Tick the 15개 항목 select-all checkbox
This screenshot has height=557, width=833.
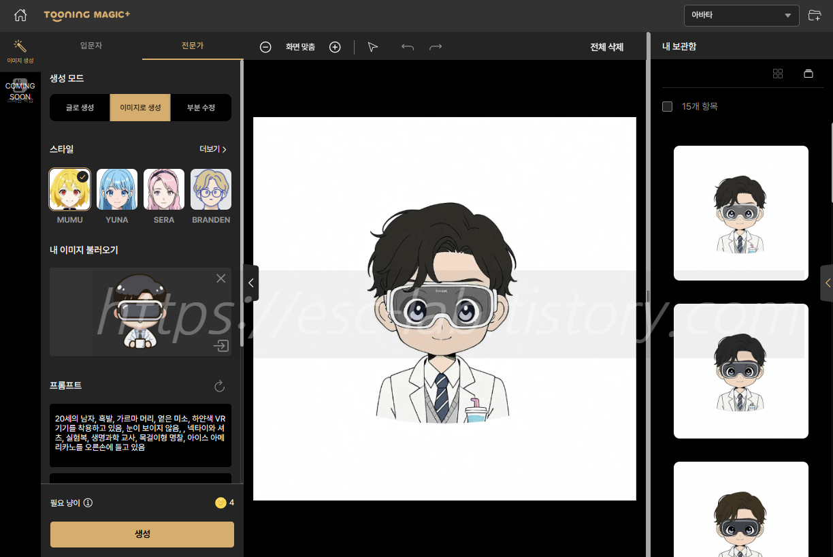click(667, 106)
